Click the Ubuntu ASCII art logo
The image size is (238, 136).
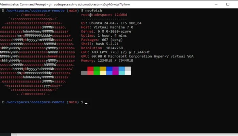click(37, 54)
